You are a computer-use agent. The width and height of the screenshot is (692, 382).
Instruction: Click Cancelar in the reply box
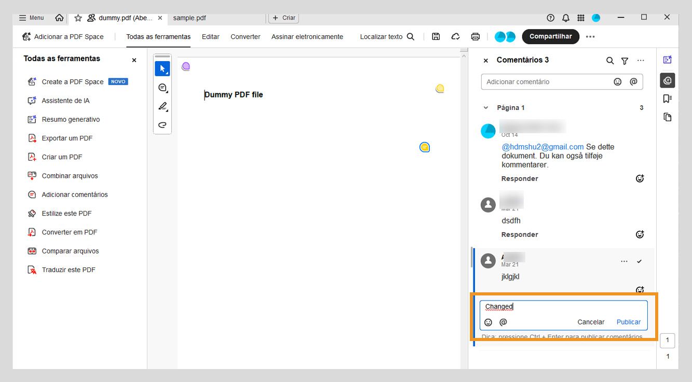[x=591, y=322]
